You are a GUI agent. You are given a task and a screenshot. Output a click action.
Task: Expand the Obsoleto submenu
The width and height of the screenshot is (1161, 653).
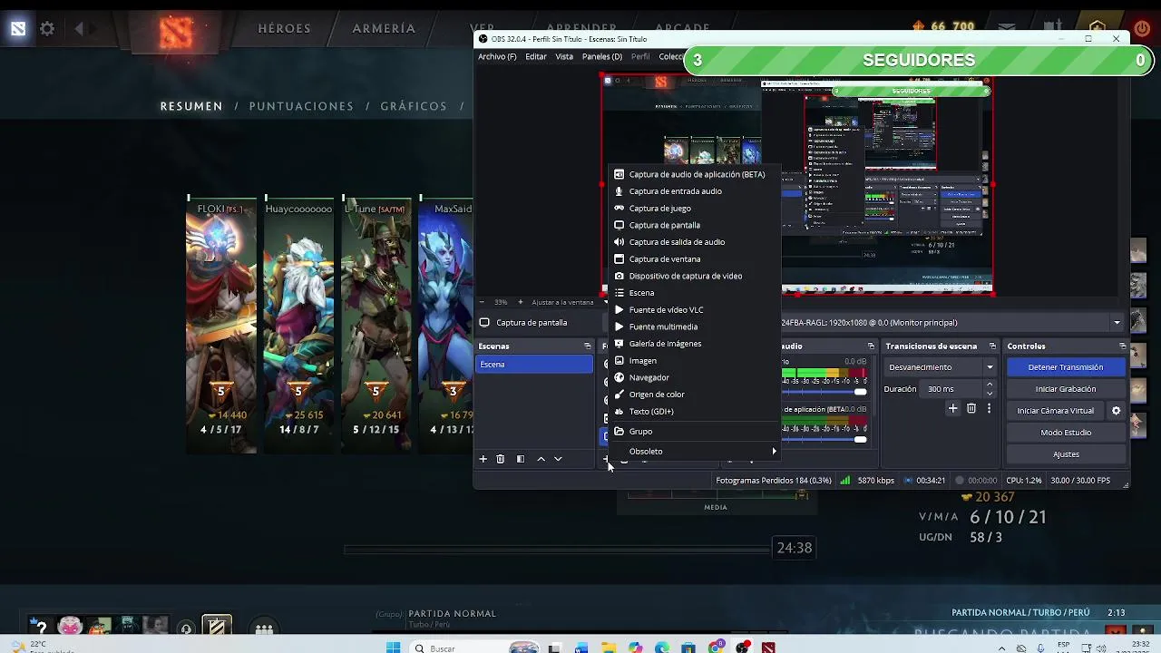(x=694, y=452)
